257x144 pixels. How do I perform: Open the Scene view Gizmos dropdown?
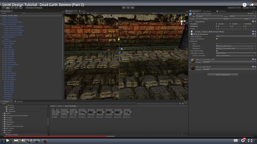[x=155, y=13]
